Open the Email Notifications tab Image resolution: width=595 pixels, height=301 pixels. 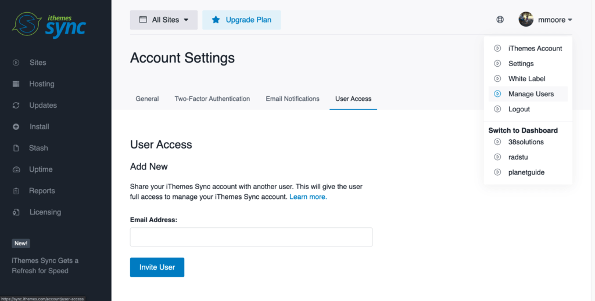(292, 99)
